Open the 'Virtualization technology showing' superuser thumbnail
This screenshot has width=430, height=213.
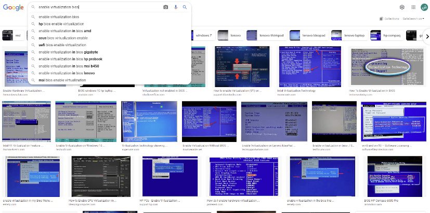pyautogui.click(x=149, y=121)
